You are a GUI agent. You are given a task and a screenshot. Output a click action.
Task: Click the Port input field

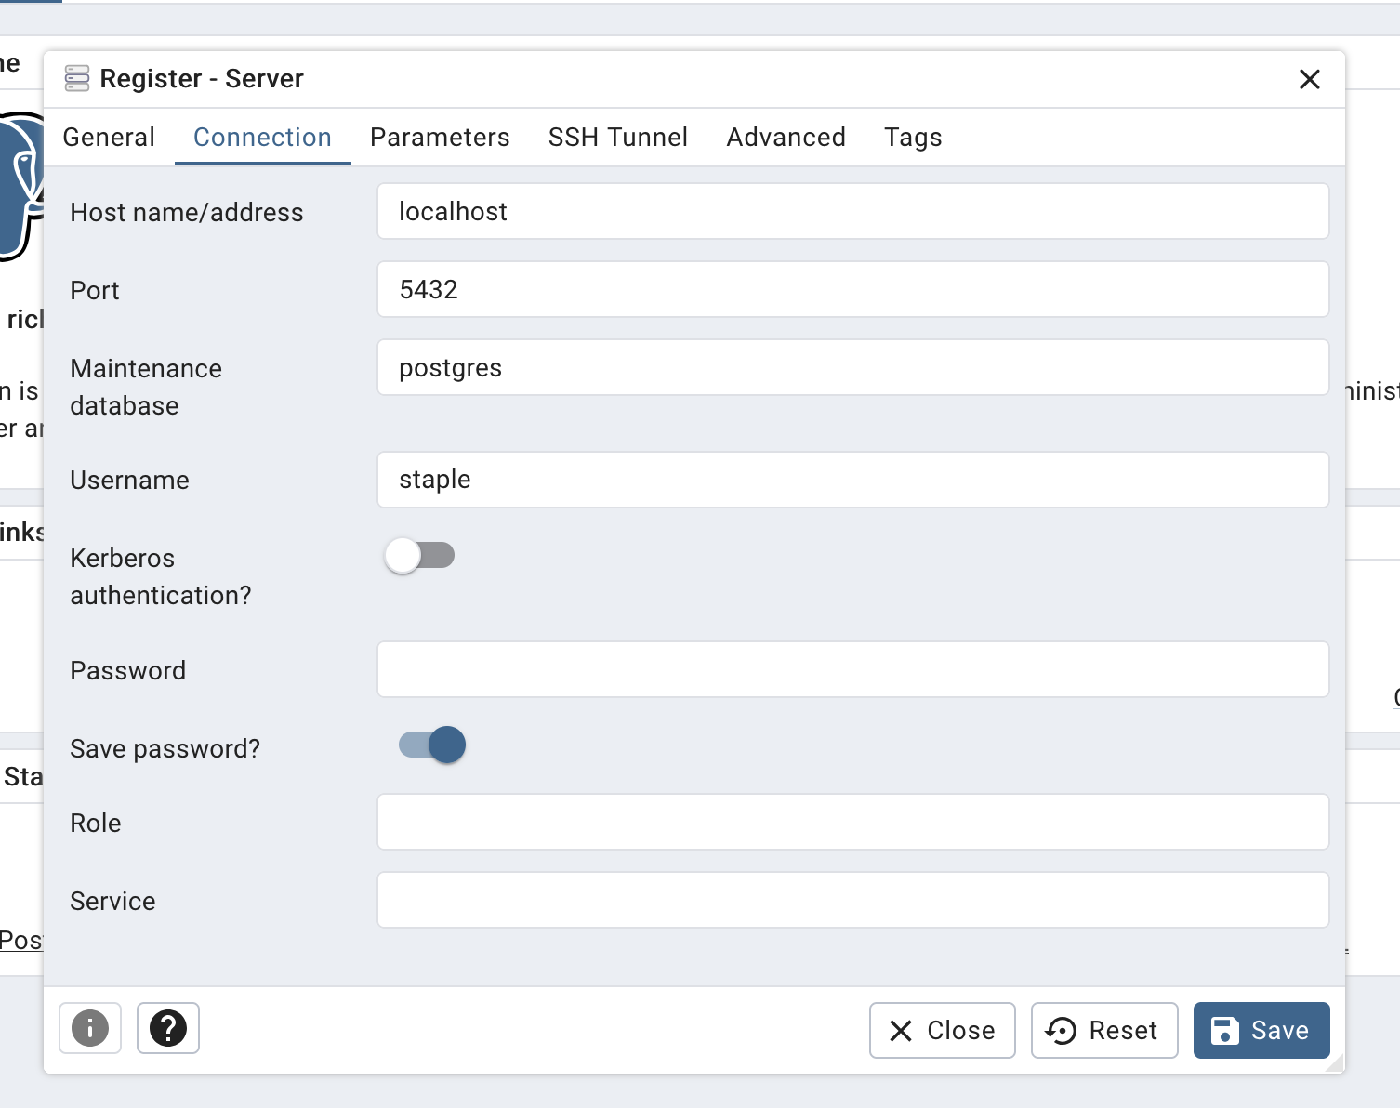coord(852,290)
